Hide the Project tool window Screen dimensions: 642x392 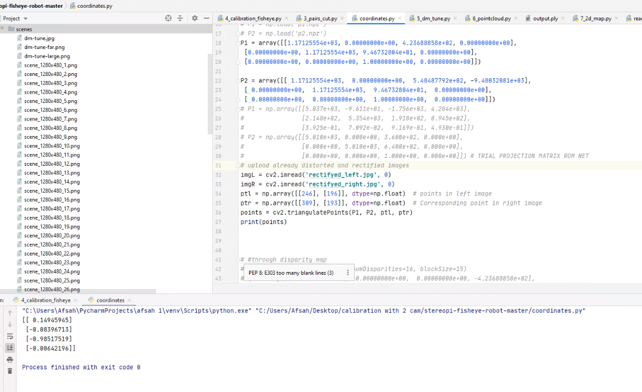coord(206,18)
